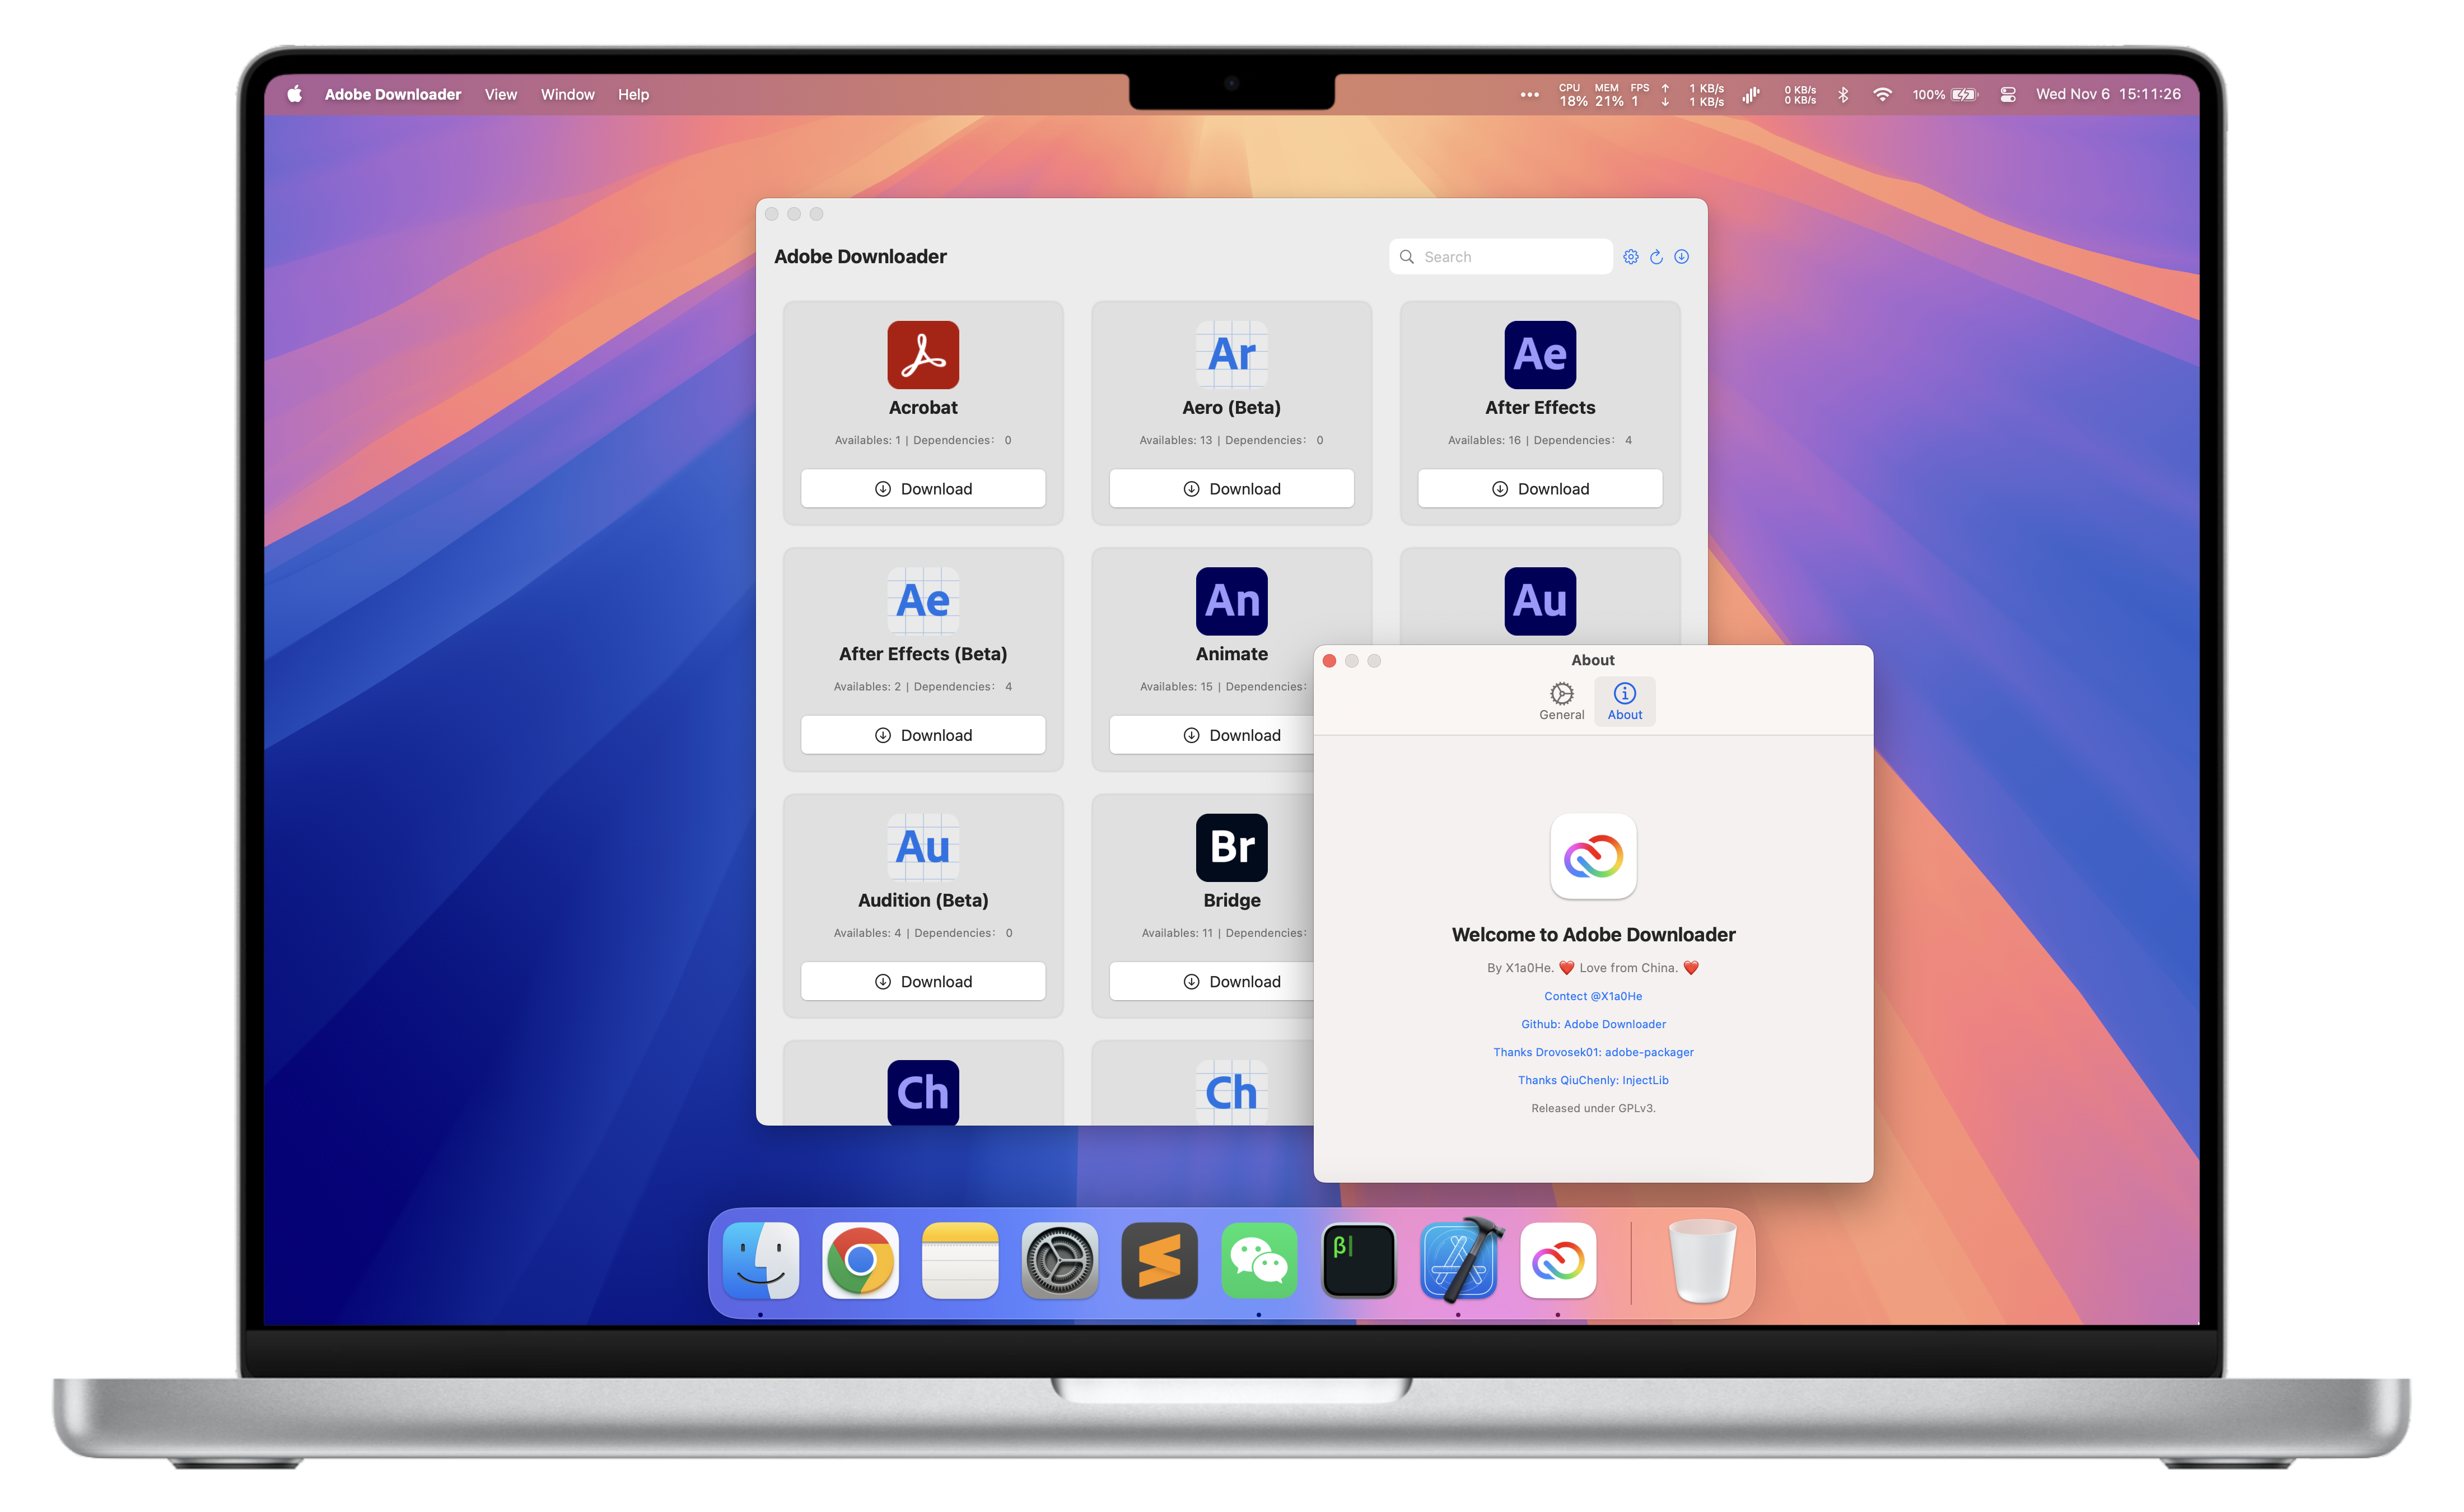Download Acrobat with its Download button

click(923, 488)
